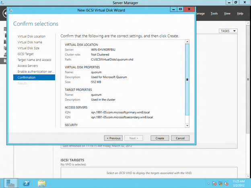
Task: Click the network icon in system tray
Action: (221, 184)
